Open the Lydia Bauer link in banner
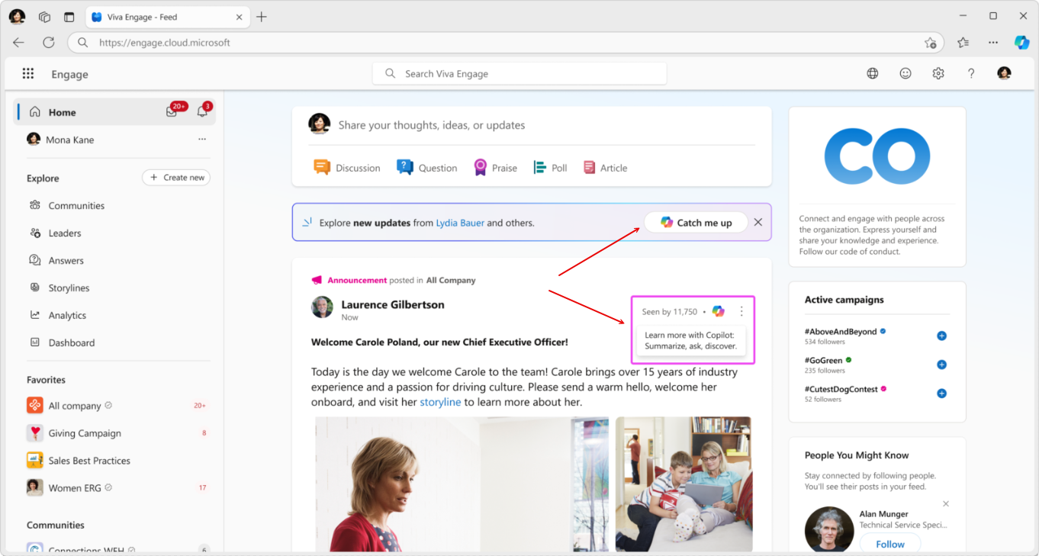The width and height of the screenshot is (1039, 556). tap(460, 223)
